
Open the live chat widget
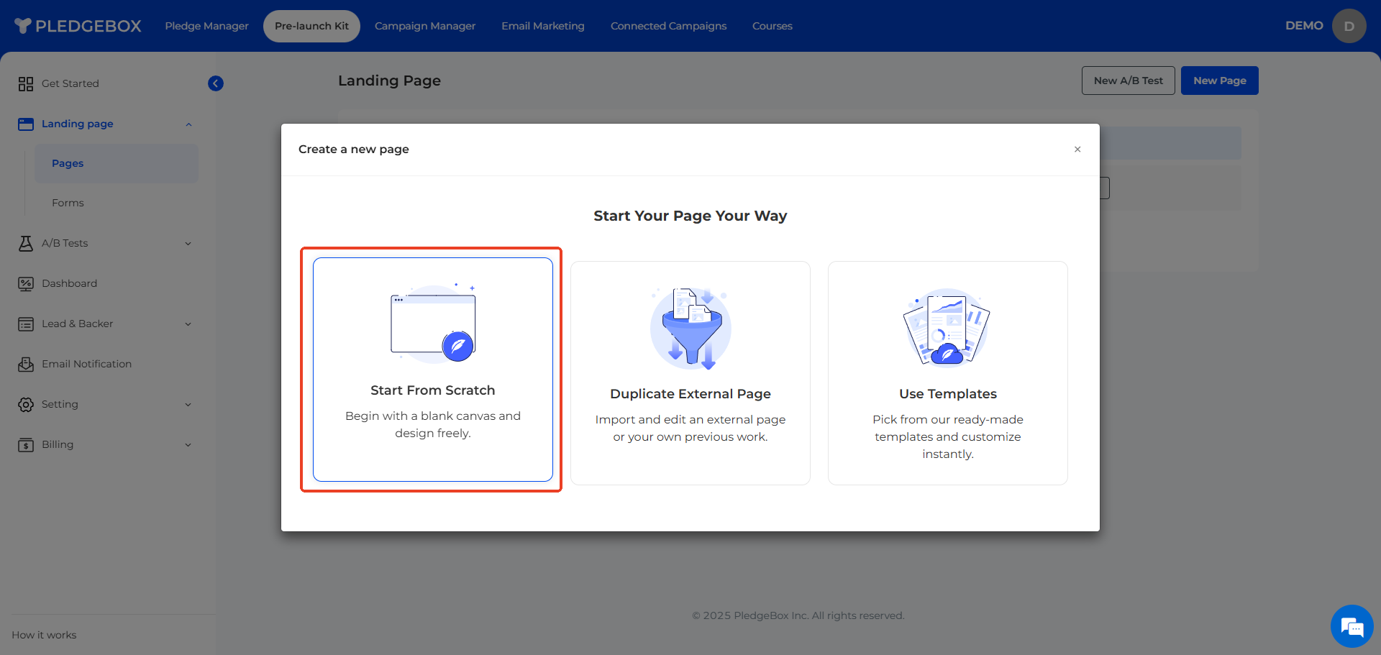[1352, 626]
